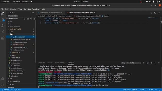Click master branch in status bar
The width and height of the screenshot is (162, 91).
(6, 90)
